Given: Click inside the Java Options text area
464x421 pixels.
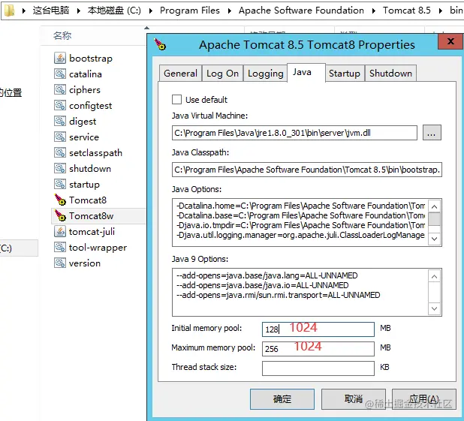Looking at the screenshot, I should pos(300,222).
